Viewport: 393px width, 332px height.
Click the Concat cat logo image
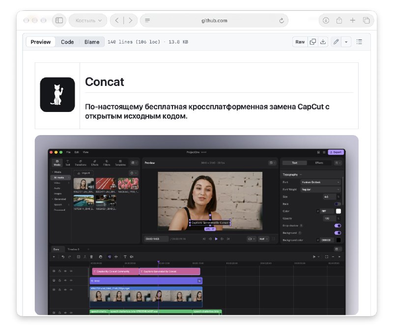click(57, 94)
